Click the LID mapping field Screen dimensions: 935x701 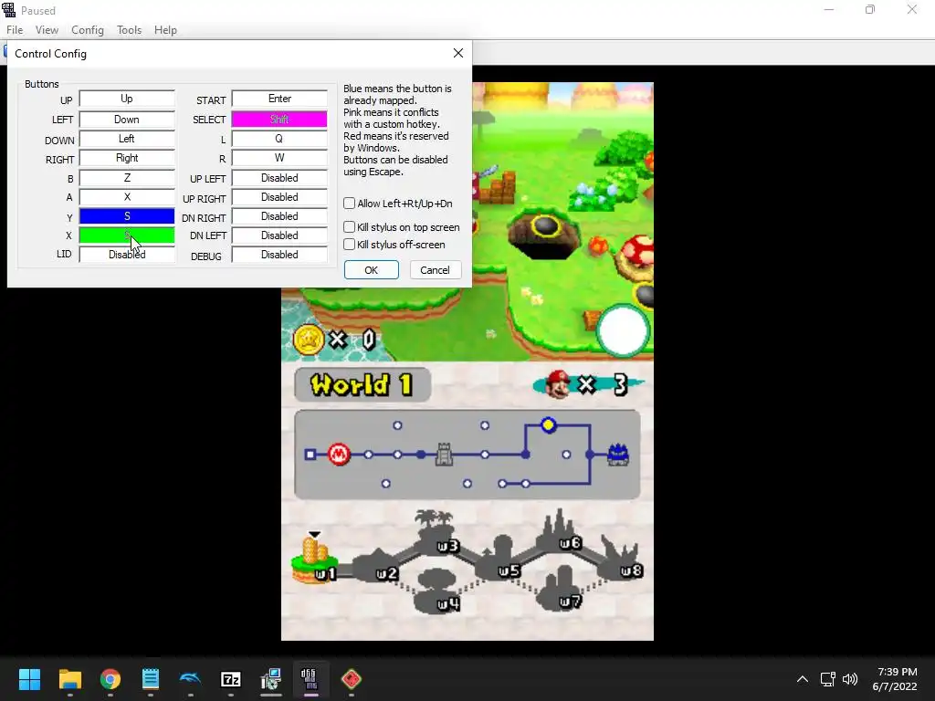coord(127,255)
